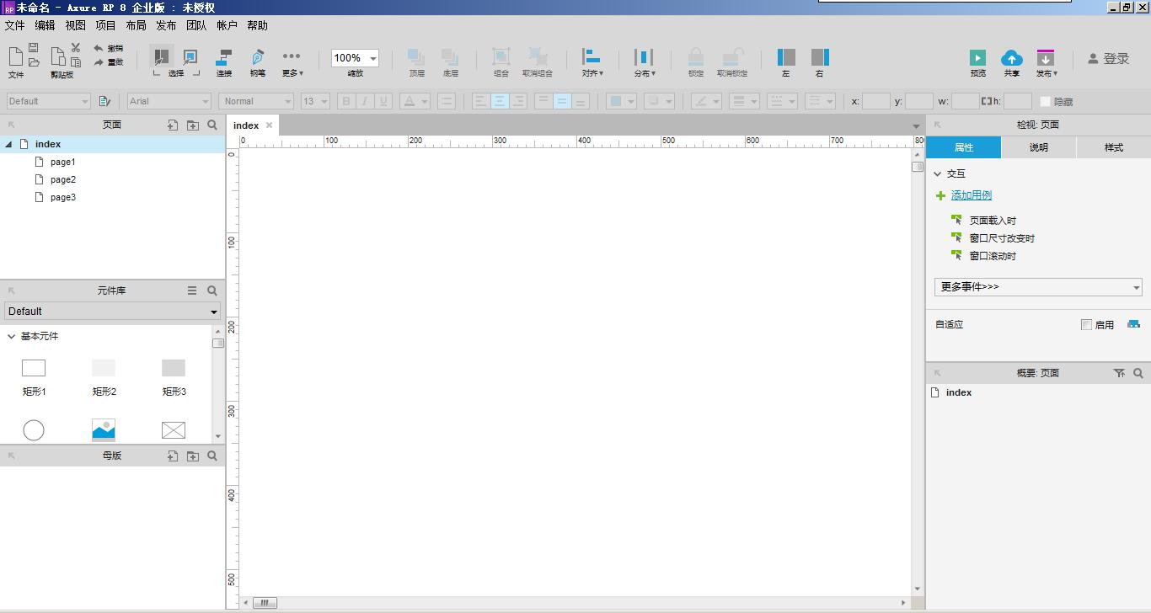Click the Add case (添加用例) link

(972, 195)
